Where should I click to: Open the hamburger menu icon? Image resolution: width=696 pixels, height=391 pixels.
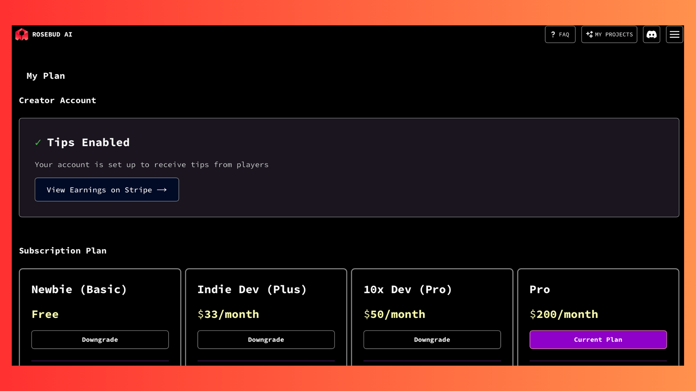click(x=674, y=34)
